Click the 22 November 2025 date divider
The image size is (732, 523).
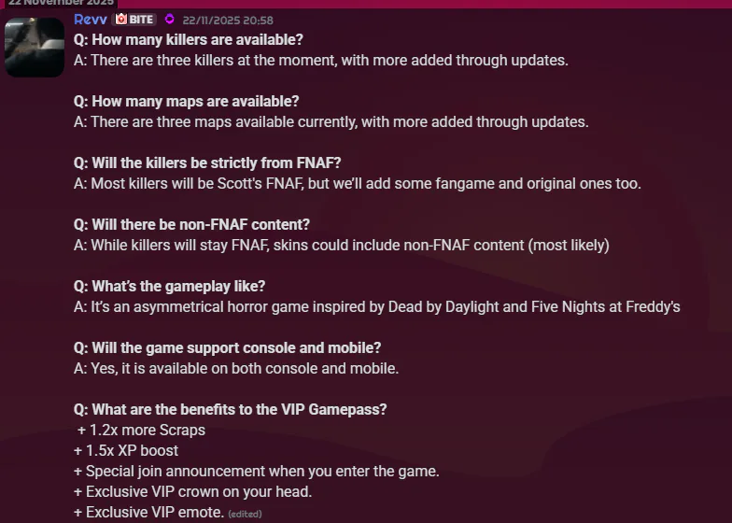[61, 3]
